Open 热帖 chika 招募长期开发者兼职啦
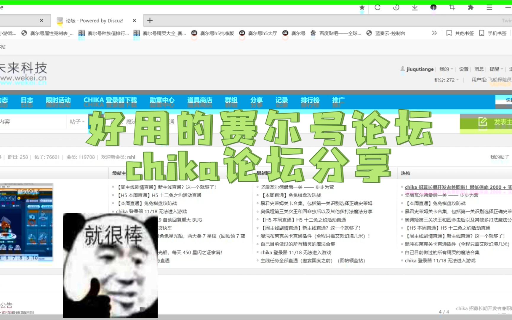This screenshot has width=512, height=320. pos(458,187)
